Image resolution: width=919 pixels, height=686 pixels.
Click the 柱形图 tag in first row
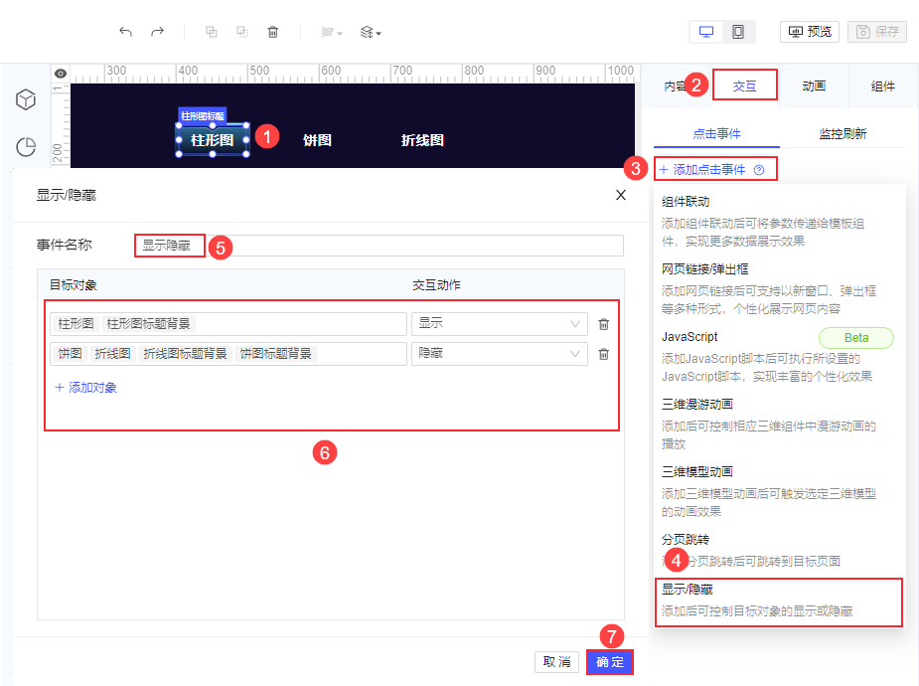(x=76, y=324)
